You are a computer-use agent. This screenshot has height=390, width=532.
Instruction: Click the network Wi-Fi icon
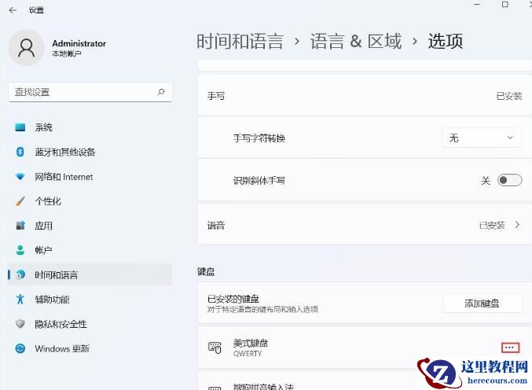pyautogui.click(x=20, y=176)
